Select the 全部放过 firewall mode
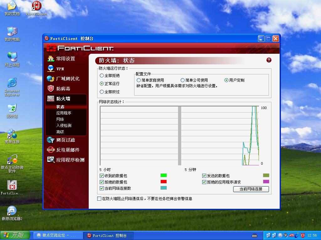 102,92
